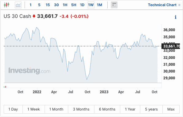Click the (-0.01%) percent change

[79, 16]
